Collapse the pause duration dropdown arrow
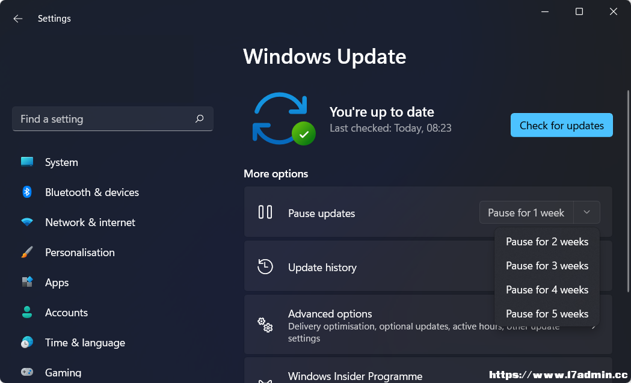The width and height of the screenshot is (631, 383). tap(586, 212)
